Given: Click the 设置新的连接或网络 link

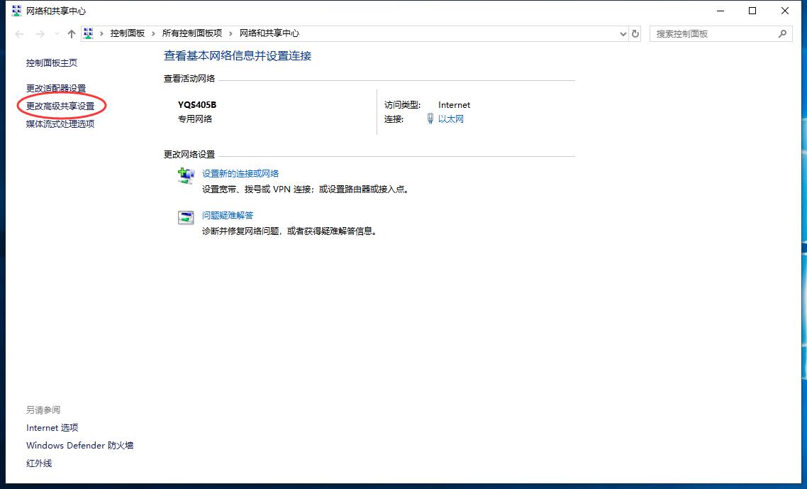Looking at the screenshot, I should (x=240, y=174).
